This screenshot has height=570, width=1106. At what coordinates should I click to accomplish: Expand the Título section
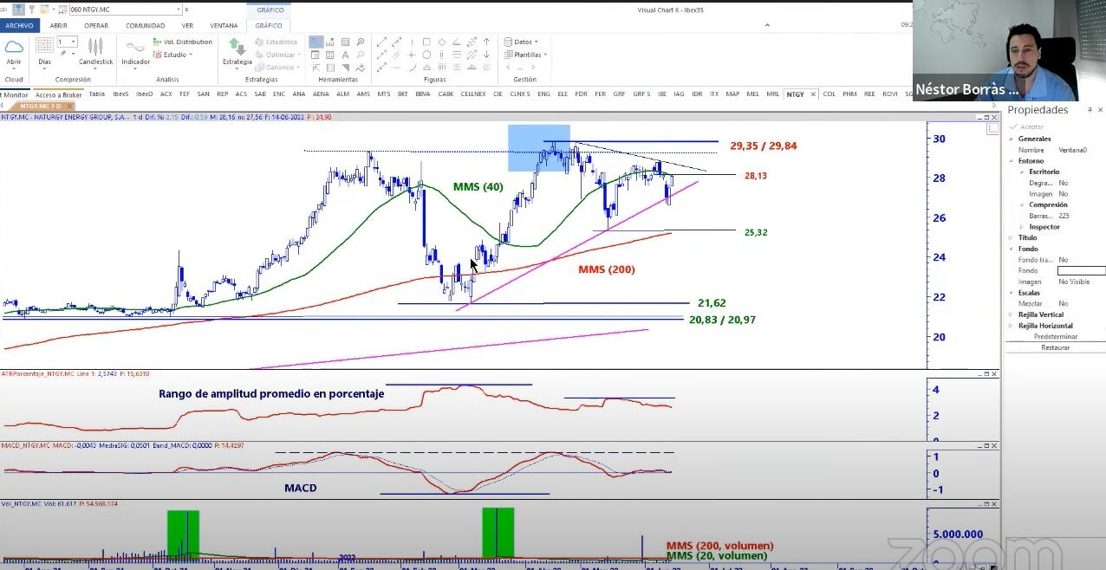pos(1011,237)
